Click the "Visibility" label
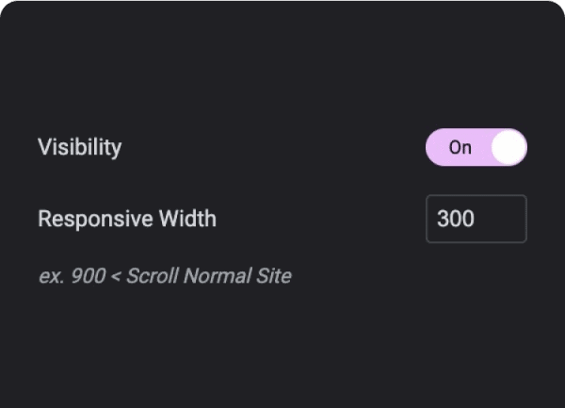This screenshot has height=408, width=565. point(79,147)
